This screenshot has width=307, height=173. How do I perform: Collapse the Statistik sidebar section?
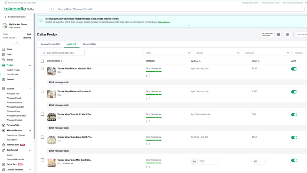pos(30,89)
